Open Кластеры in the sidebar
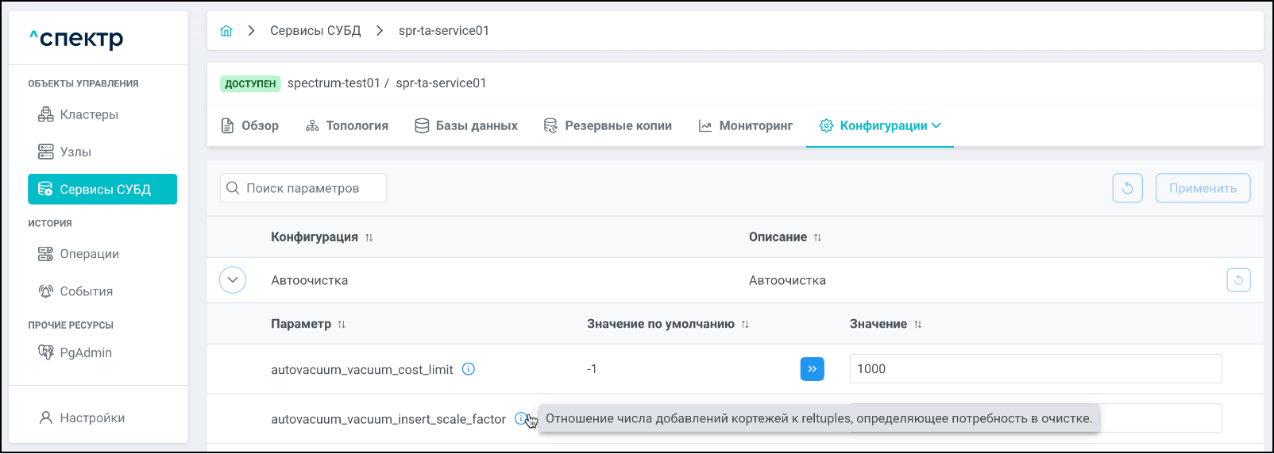 click(89, 114)
